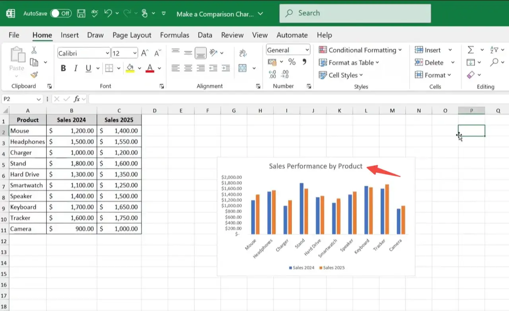
Task: Click the Clear eraser icon
Action: click(x=471, y=75)
